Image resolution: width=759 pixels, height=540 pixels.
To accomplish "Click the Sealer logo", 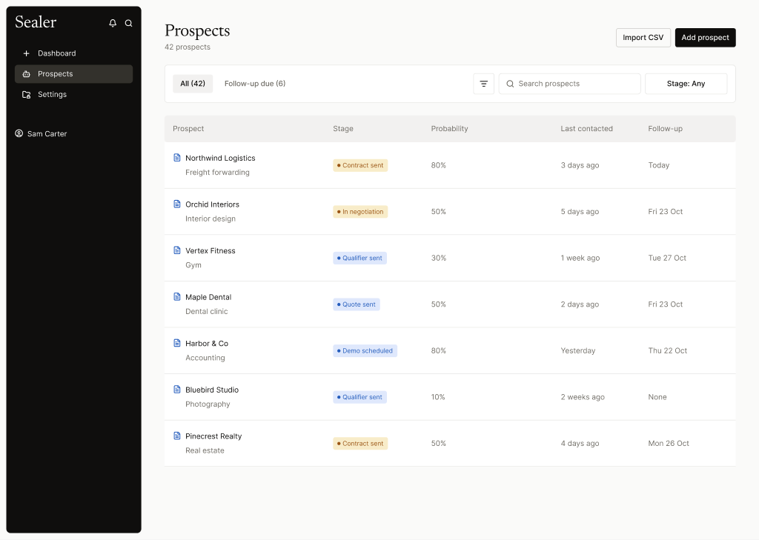I will pyautogui.click(x=36, y=22).
